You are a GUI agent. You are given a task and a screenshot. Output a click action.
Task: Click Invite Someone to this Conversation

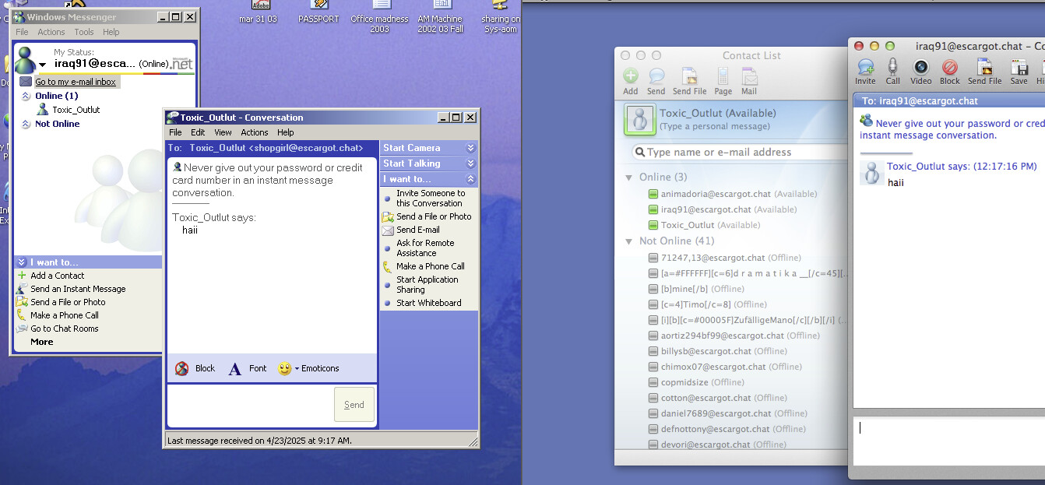click(431, 199)
